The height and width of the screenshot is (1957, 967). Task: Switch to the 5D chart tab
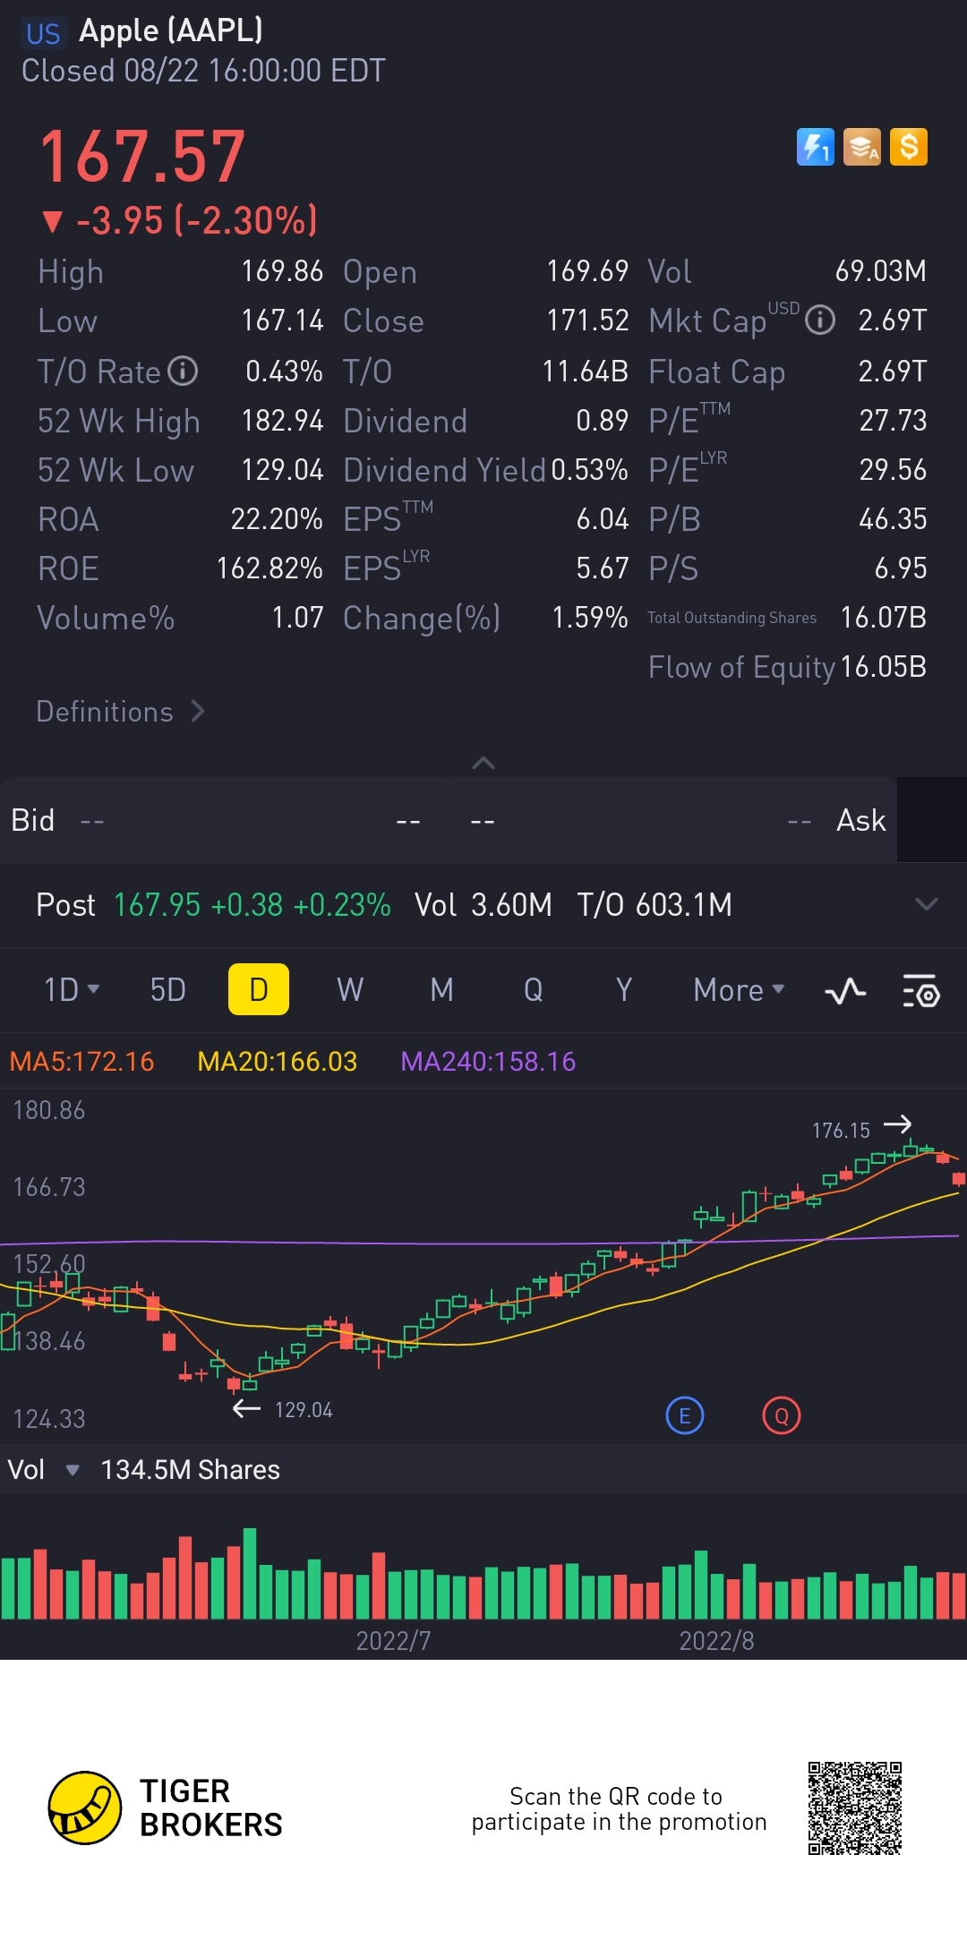tap(168, 990)
